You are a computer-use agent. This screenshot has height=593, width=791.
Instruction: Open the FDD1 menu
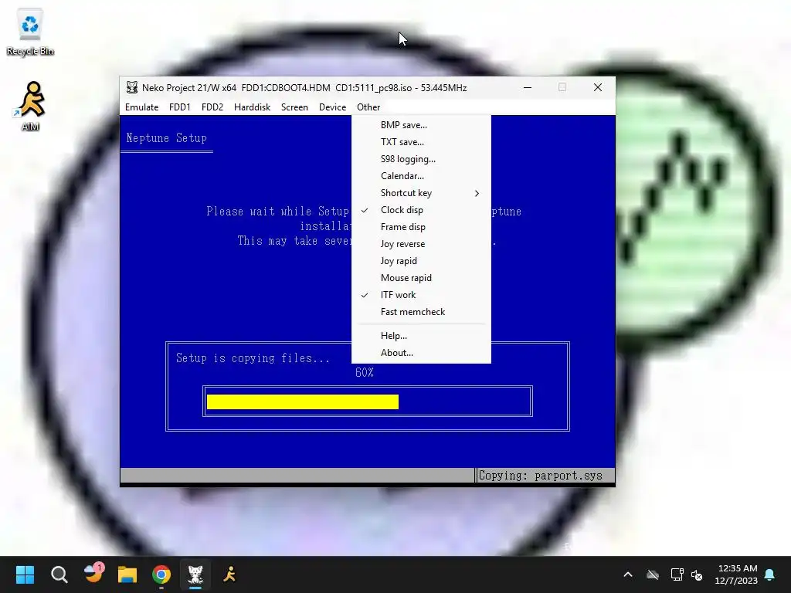tap(179, 107)
